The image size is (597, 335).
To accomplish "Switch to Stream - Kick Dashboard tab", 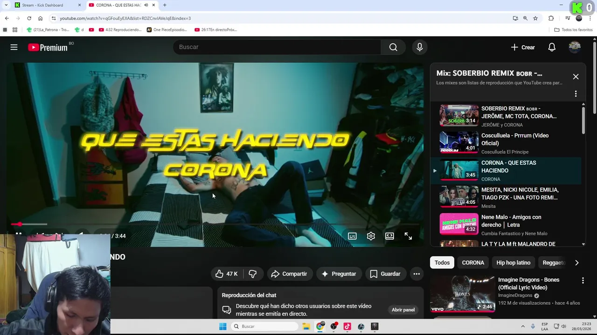I will click(48, 5).
